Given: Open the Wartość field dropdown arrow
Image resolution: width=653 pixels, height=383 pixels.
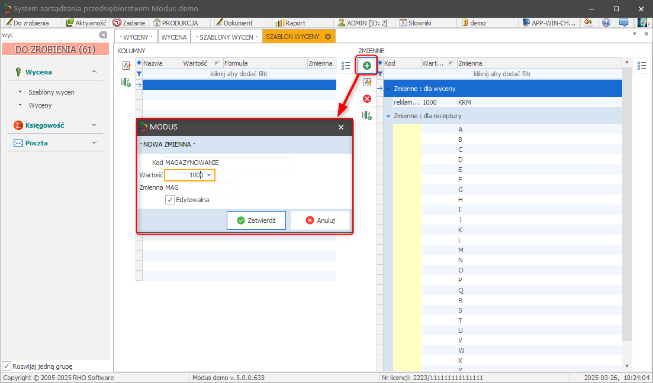Looking at the screenshot, I should pyautogui.click(x=209, y=176).
